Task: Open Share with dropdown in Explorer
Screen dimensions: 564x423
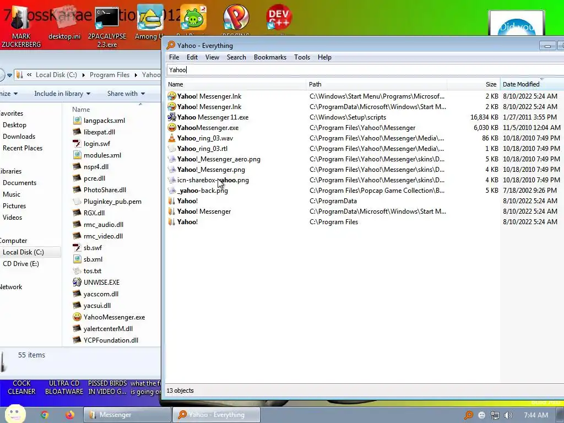Action: [126, 94]
